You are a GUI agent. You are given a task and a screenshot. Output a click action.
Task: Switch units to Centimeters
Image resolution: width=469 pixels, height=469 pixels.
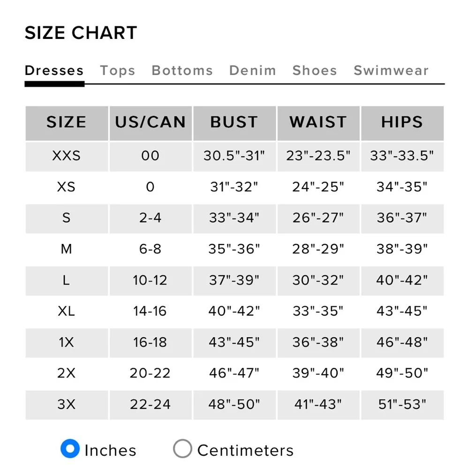182,449
